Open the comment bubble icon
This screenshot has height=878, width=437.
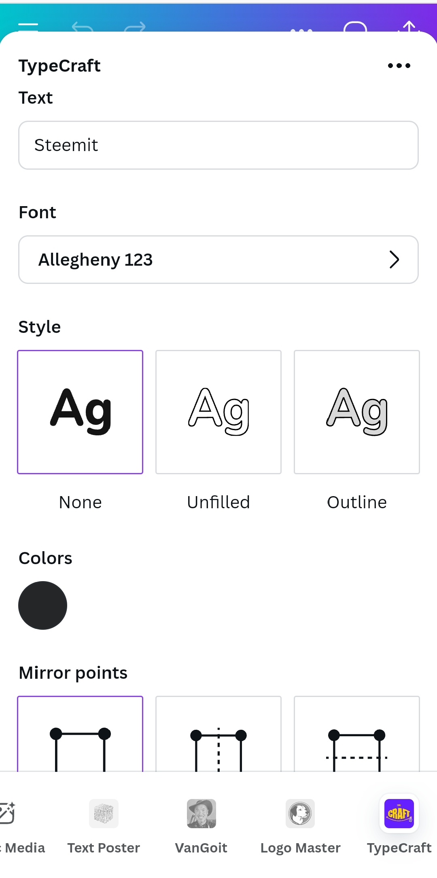point(355,27)
